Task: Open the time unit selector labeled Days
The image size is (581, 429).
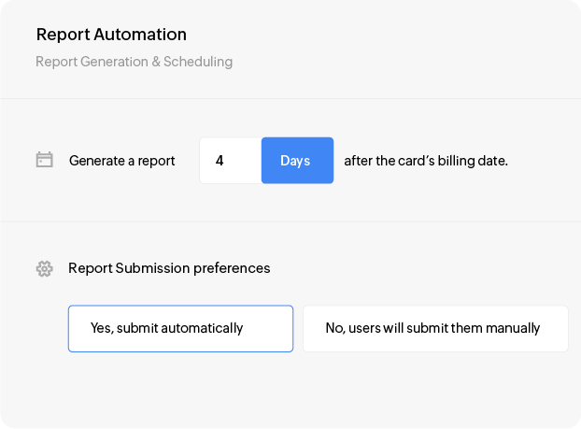Action: click(296, 161)
